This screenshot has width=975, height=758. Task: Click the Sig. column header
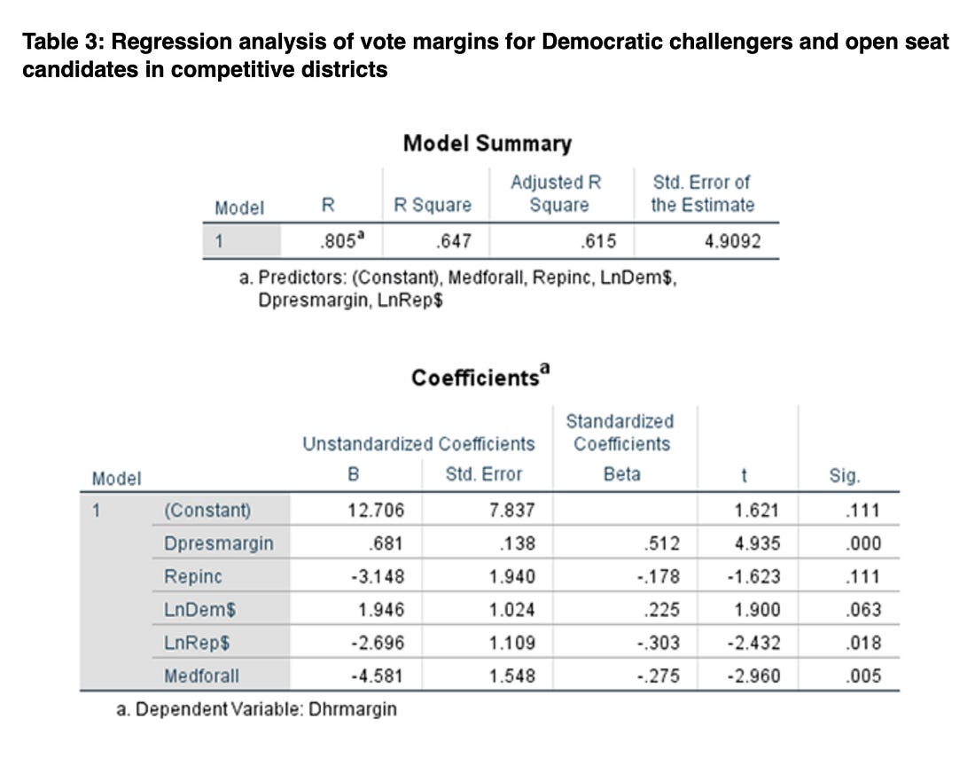tap(845, 476)
